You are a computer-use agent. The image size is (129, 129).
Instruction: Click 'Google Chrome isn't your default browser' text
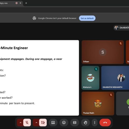57,18
